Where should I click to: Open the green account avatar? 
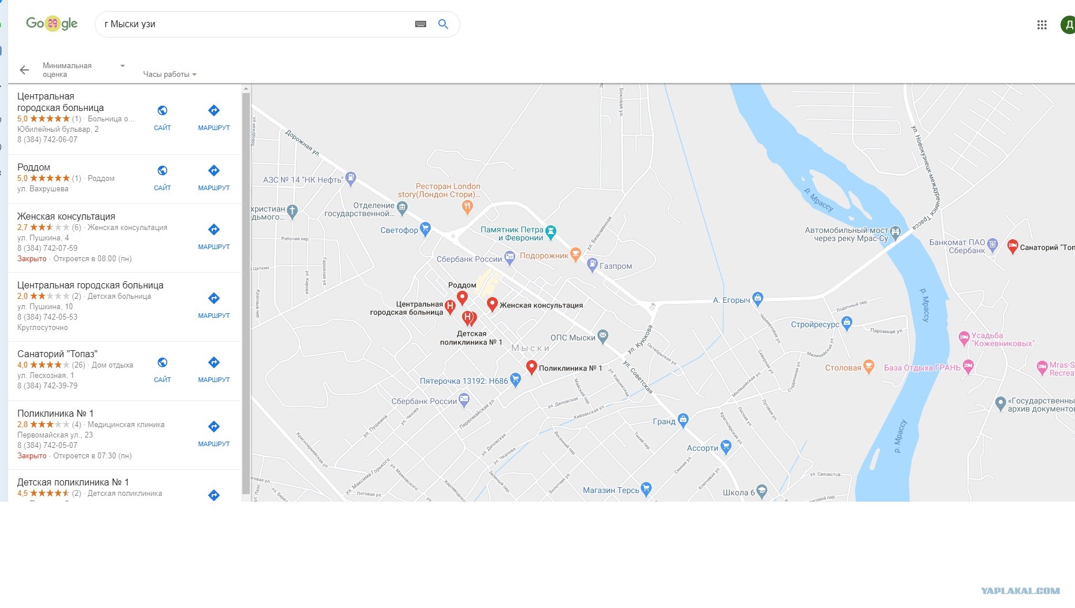pyautogui.click(x=1067, y=25)
